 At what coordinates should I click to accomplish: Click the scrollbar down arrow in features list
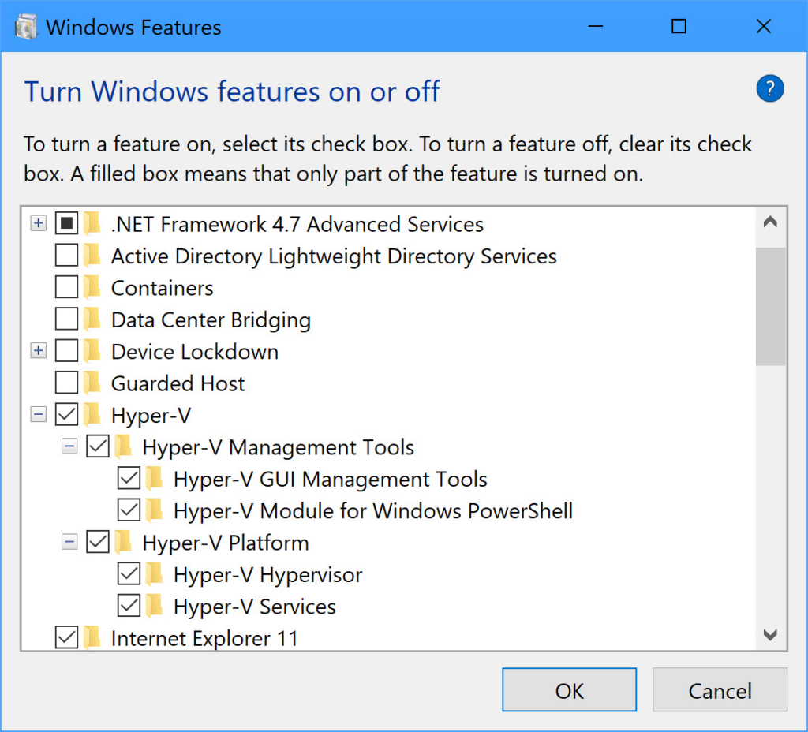(771, 635)
